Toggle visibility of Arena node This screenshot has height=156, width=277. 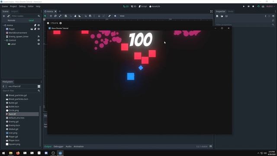(x=39, y=25)
